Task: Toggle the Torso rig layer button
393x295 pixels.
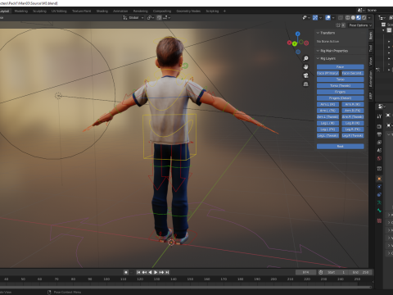Action: tap(341, 79)
